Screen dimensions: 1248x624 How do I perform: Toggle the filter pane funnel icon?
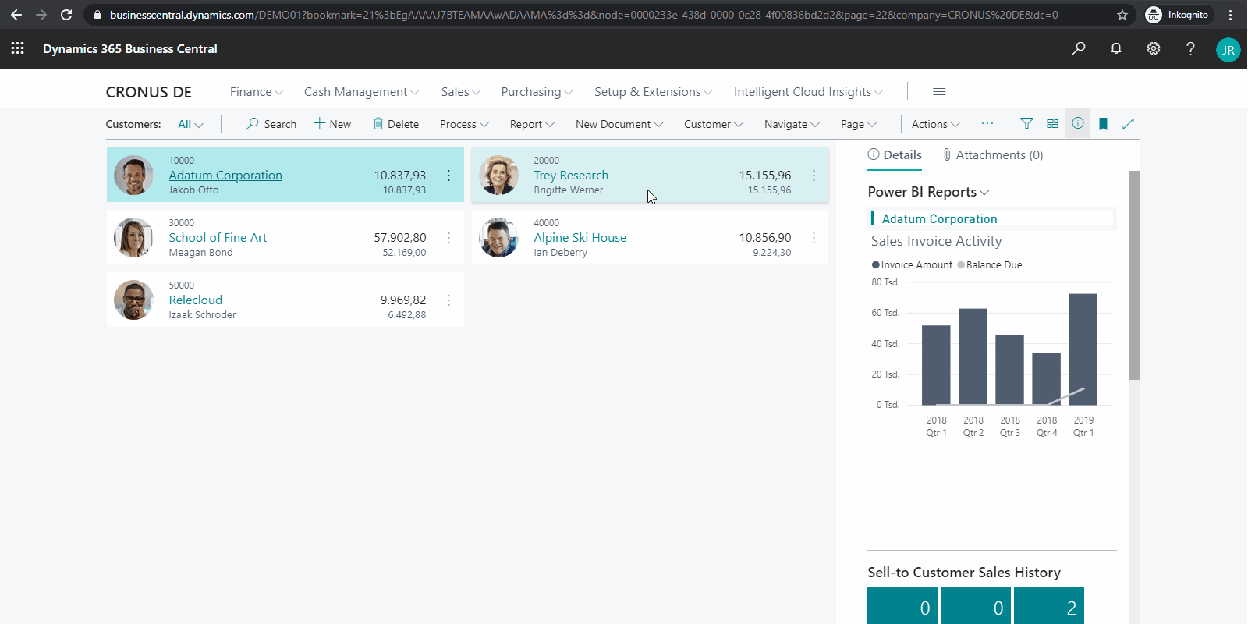[x=1026, y=123]
